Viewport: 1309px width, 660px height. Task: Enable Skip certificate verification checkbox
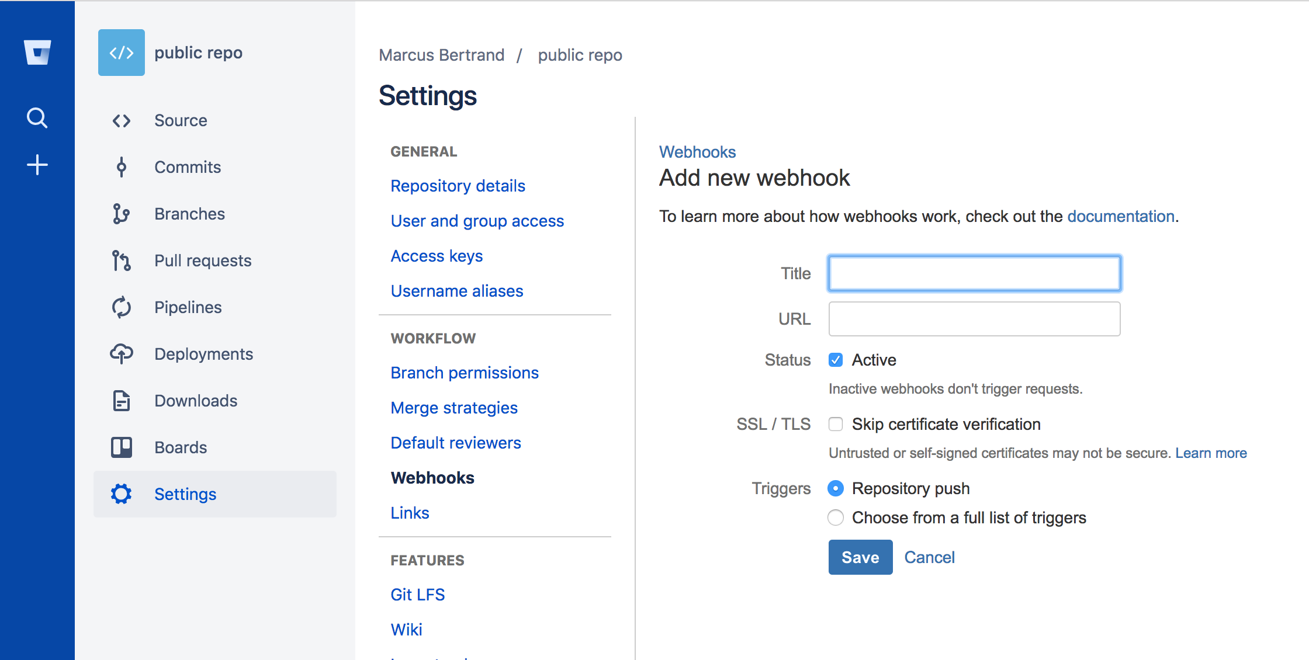[836, 424]
